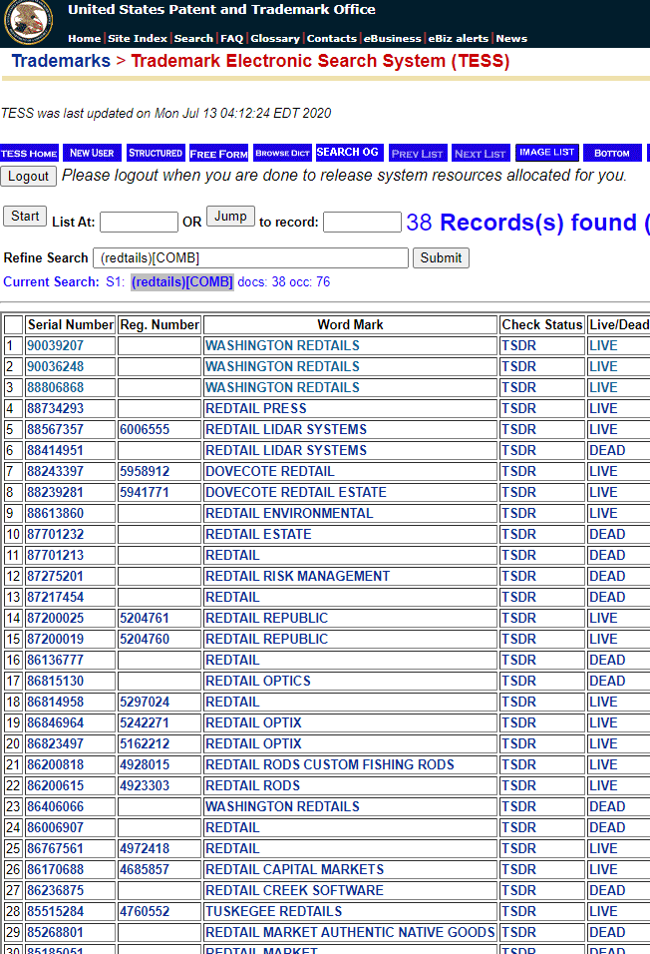The width and height of the screenshot is (650, 954).
Task: Check TSDR status for REDTAIL ESTATE
Action: [518, 534]
